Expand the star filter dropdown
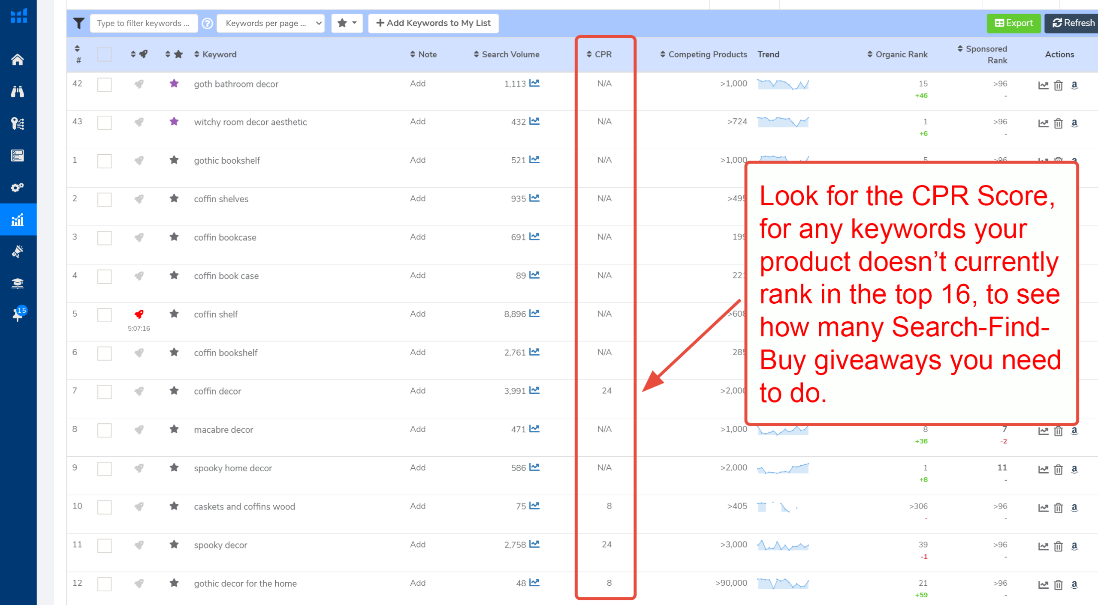1098x605 pixels. [347, 23]
